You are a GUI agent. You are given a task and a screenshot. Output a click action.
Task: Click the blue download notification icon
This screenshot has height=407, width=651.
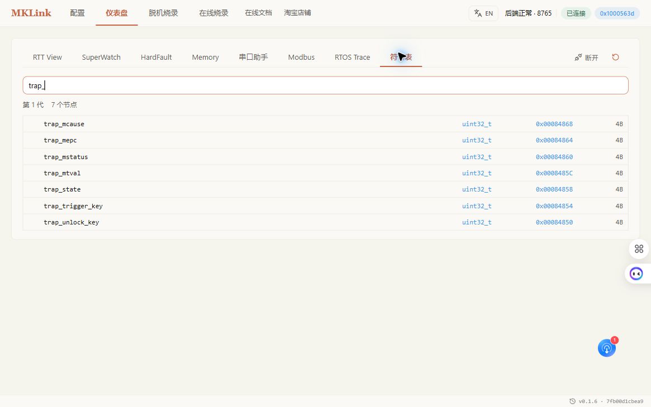(x=607, y=348)
